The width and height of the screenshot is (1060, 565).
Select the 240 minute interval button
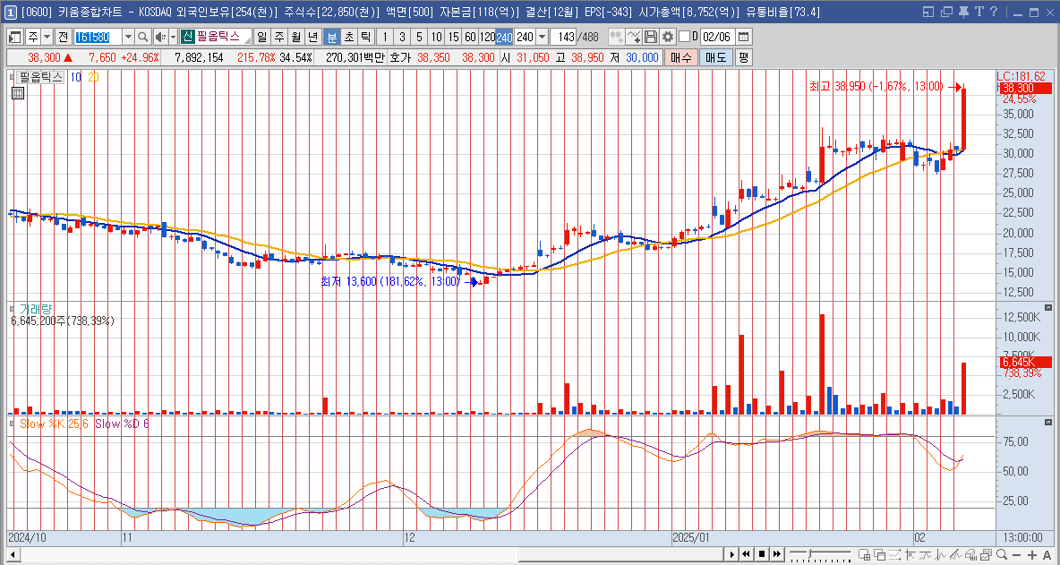click(504, 37)
